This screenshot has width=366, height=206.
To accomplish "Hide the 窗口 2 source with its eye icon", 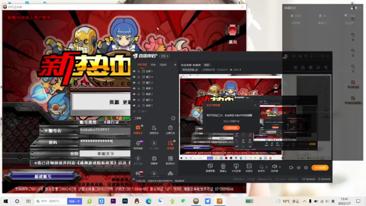I will [134, 100].
